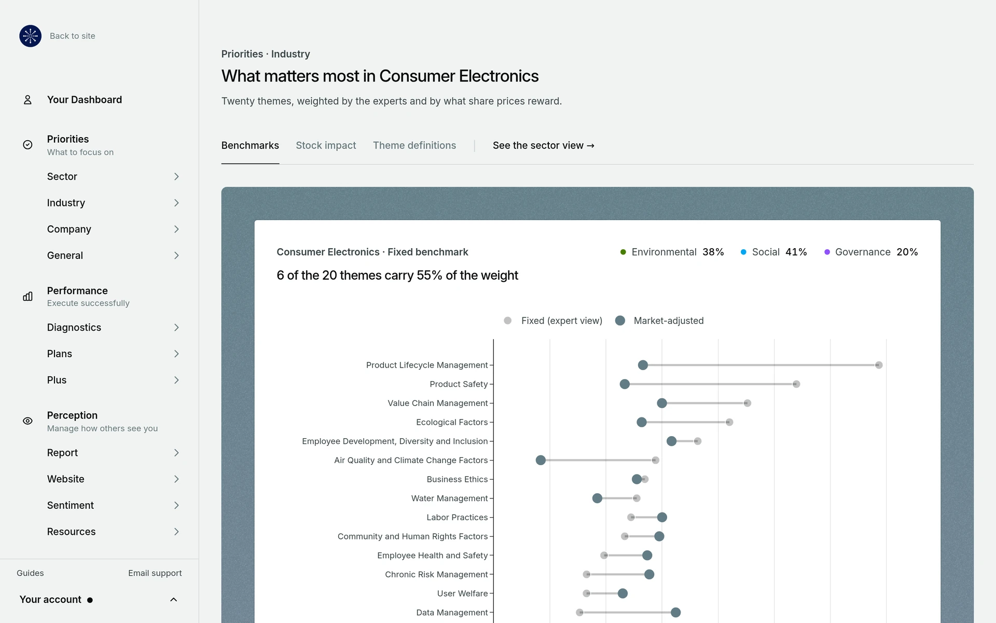Image resolution: width=996 pixels, height=623 pixels.
Task: Click Data Management market-adjusted dot
Action: (675, 613)
